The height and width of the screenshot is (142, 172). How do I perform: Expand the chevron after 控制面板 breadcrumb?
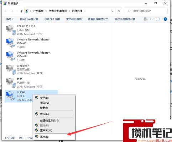[x=46, y=11]
